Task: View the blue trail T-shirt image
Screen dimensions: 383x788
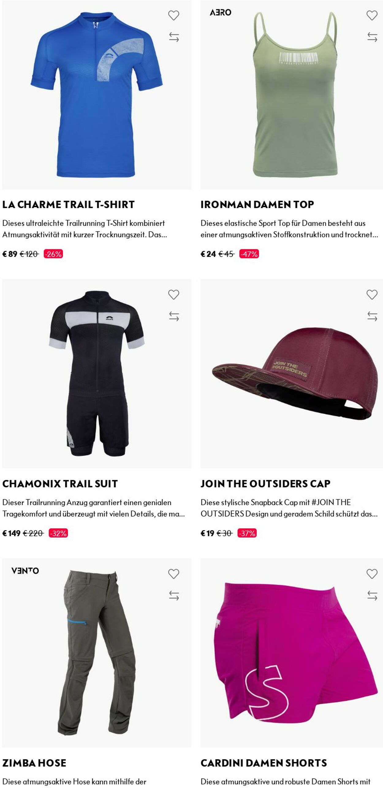Action: (x=97, y=95)
